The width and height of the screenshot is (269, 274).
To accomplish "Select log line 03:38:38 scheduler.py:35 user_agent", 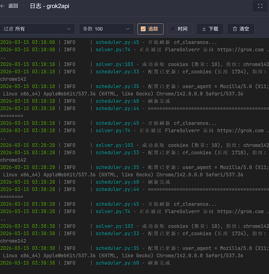I will 134,252.
